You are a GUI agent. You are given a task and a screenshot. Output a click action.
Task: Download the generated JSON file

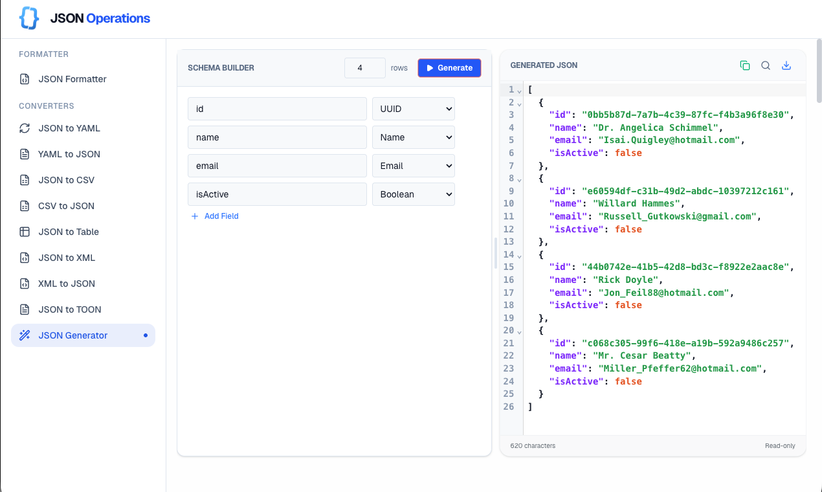coord(786,65)
